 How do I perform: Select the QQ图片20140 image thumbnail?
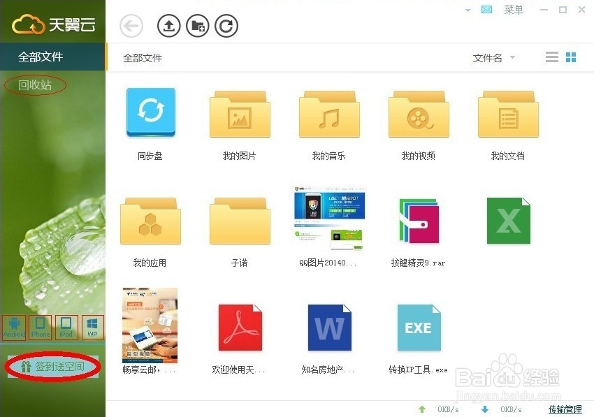(329, 219)
